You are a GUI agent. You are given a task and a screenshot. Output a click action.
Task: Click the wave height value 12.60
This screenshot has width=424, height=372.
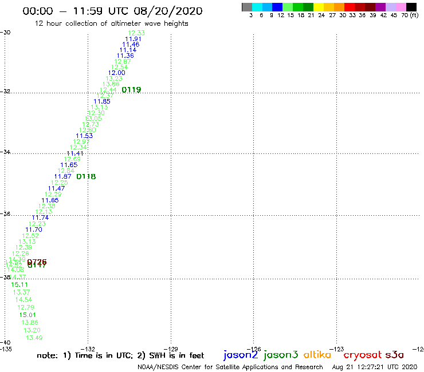tap(87, 130)
